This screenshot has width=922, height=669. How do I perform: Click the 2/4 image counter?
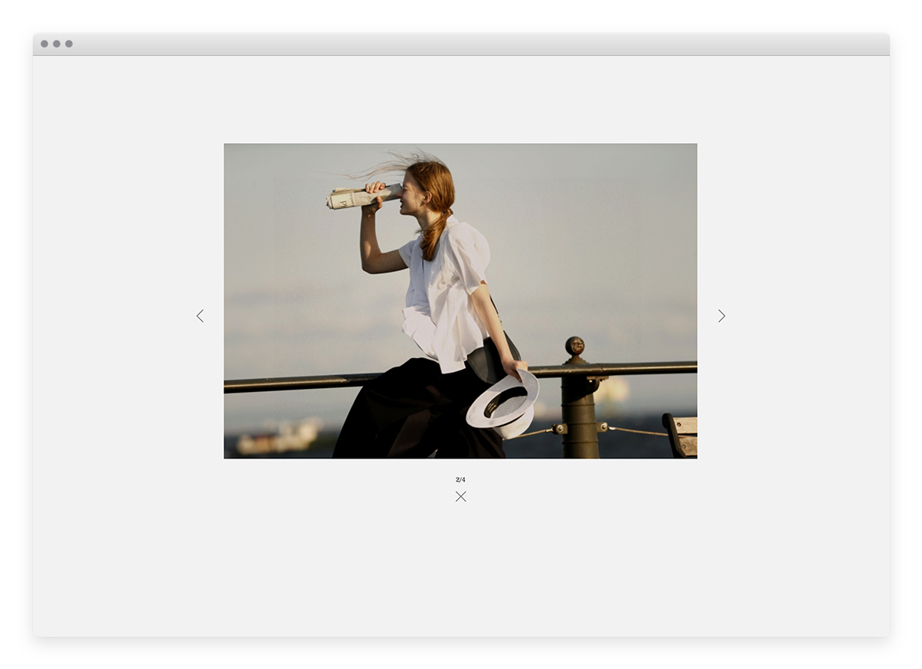pos(460,480)
